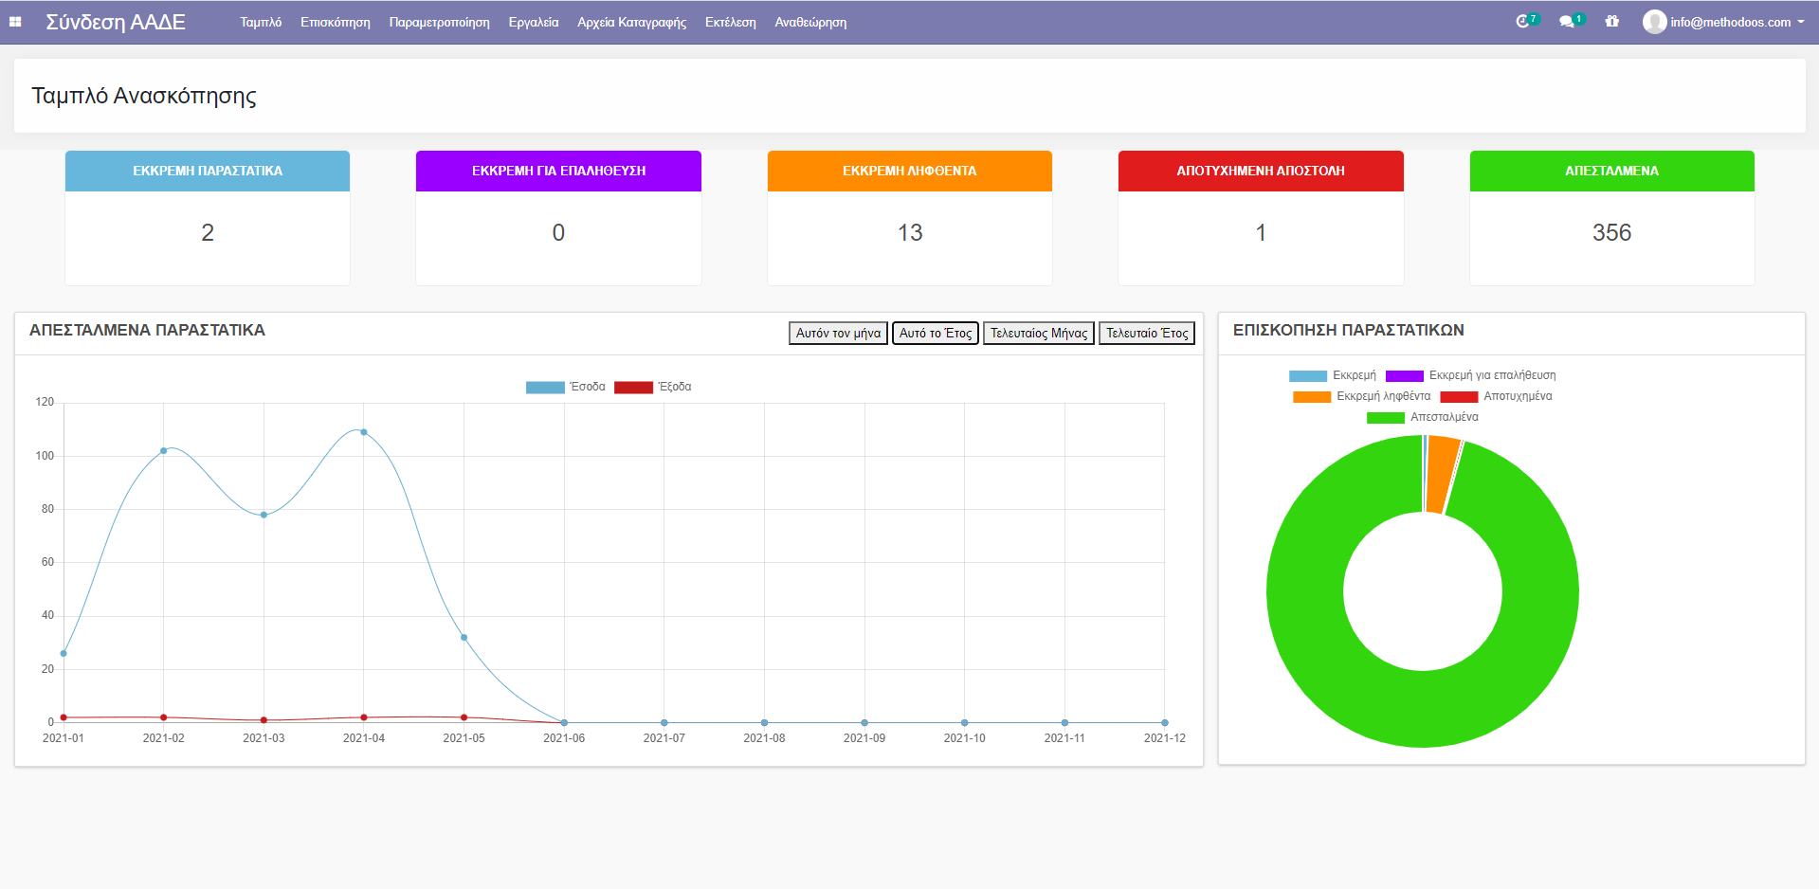Image resolution: width=1819 pixels, height=889 pixels.
Task: Open the ΕΚΚΡΕΜΗ ΠΑΡΑΣΤΑΤΙΚΑ blue card
Action: coord(208,218)
